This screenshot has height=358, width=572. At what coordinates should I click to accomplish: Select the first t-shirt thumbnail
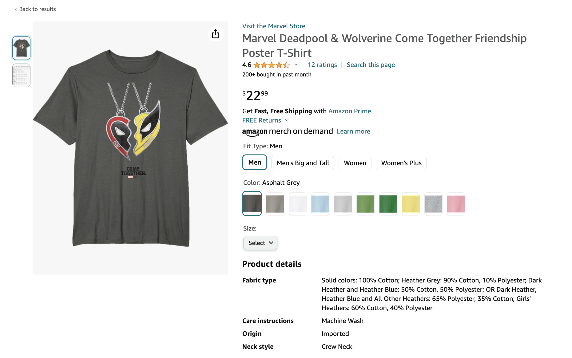coord(21,48)
